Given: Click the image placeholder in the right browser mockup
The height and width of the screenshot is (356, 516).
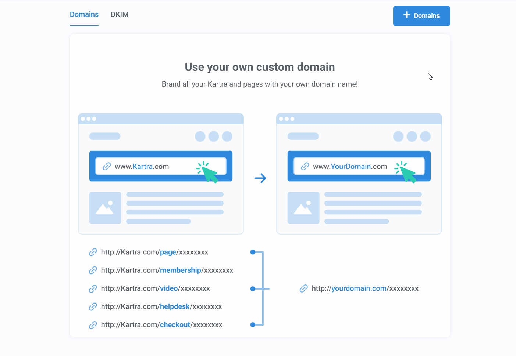Looking at the screenshot, I should tap(303, 208).
